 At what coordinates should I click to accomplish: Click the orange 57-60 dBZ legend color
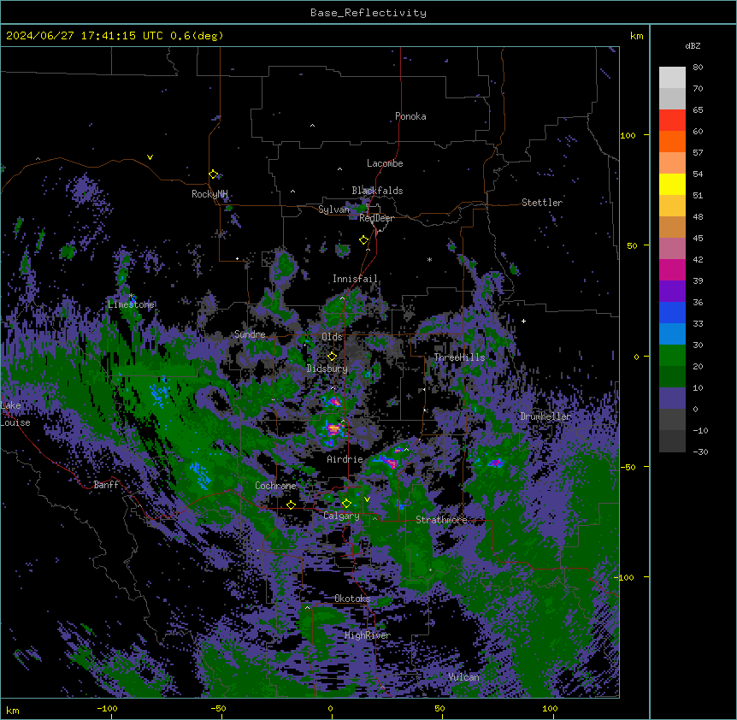[672, 141]
